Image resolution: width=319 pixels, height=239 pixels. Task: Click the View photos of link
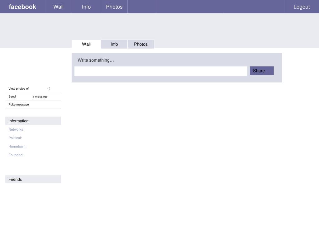(x=29, y=89)
